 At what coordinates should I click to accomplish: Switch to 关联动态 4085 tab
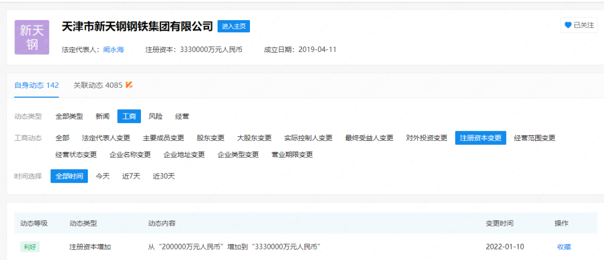[x=98, y=86]
